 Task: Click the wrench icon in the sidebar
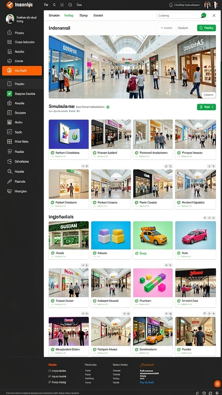(10, 181)
